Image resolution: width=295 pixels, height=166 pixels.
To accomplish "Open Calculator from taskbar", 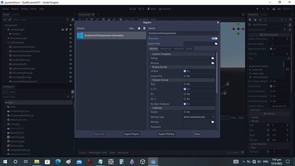I will point(122,161).
